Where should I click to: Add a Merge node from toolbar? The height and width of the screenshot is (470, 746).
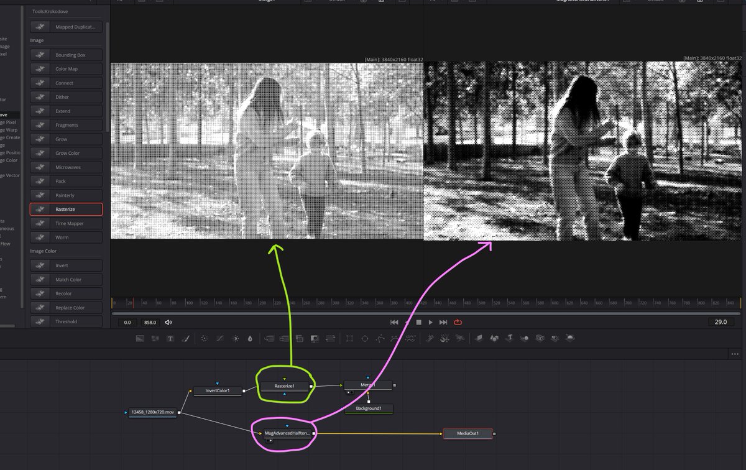coord(269,338)
